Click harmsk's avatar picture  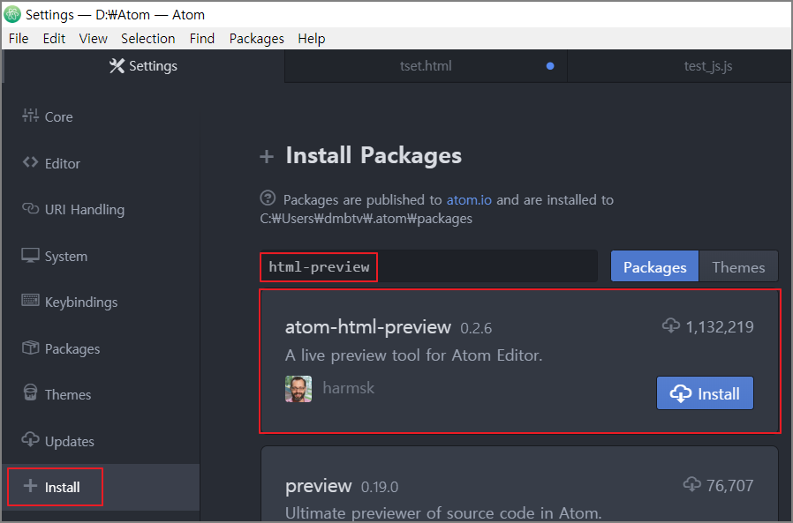[x=298, y=389]
